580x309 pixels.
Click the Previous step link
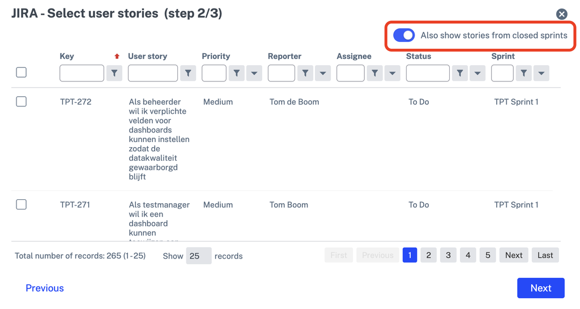(45, 288)
